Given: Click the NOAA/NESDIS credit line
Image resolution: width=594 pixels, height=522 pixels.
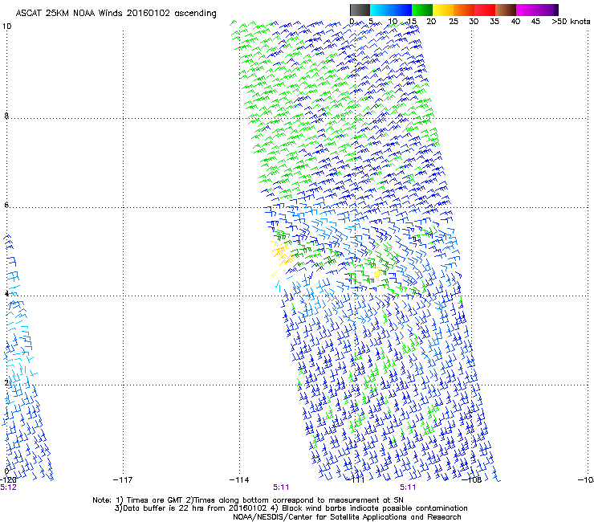Looking at the screenshot, I should [x=347, y=517].
